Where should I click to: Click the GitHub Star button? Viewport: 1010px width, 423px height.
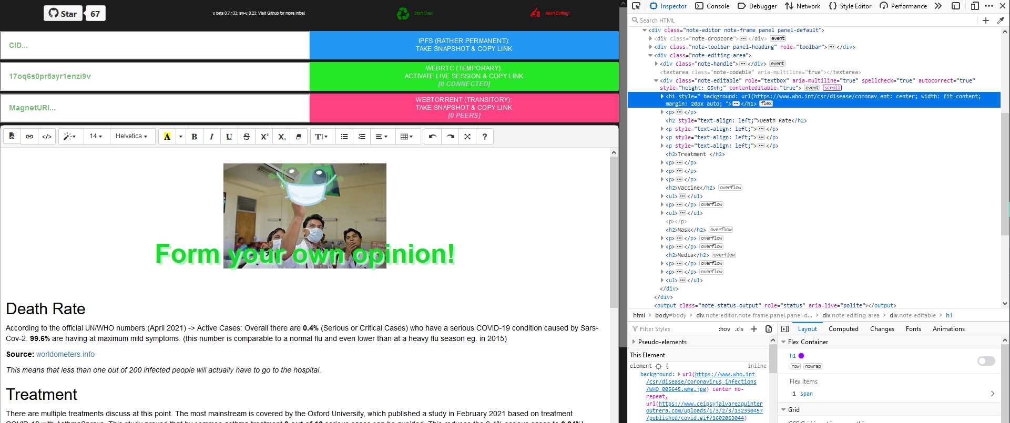(x=63, y=14)
